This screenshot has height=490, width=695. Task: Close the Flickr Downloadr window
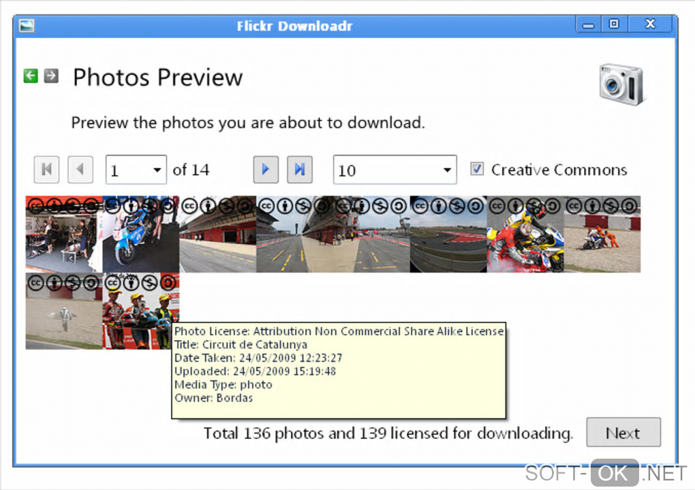pos(650,25)
